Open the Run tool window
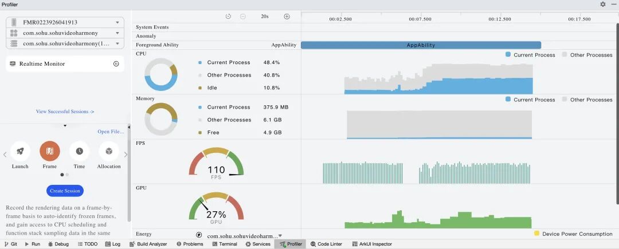Screen dimensions: 619x249 point(32,244)
